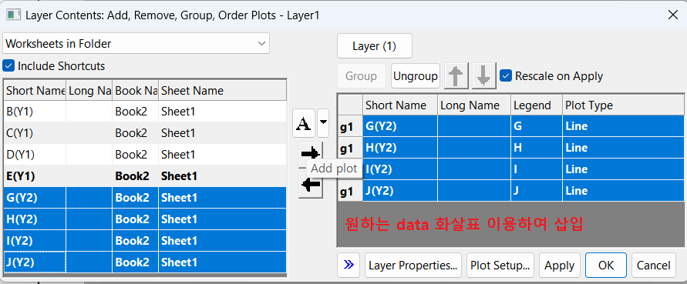Click Long Name header in right list
Screen dimensions: 687x284
point(474,105)
